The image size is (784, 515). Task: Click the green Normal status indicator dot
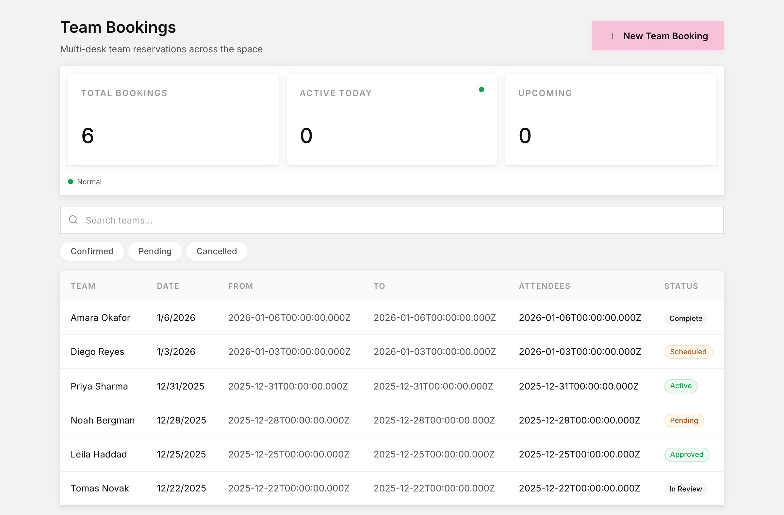point(71,182)
